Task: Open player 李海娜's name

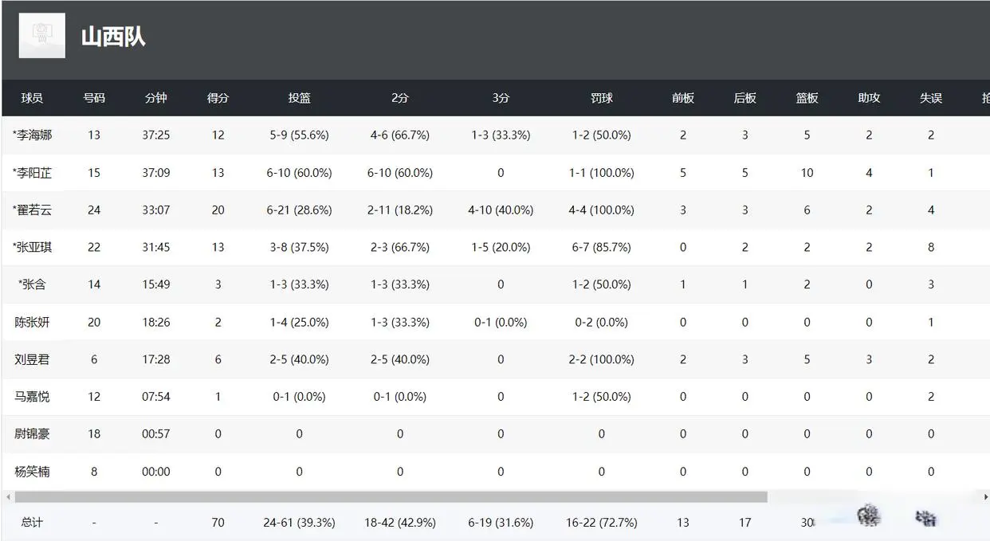Action: [33, 135]
